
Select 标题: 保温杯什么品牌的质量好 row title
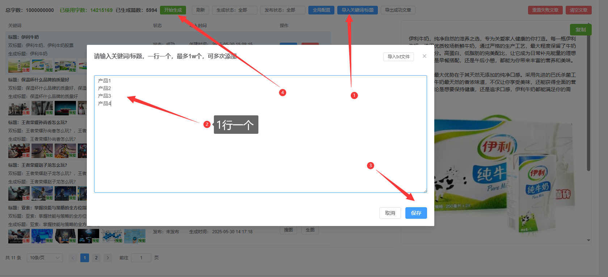39,80
